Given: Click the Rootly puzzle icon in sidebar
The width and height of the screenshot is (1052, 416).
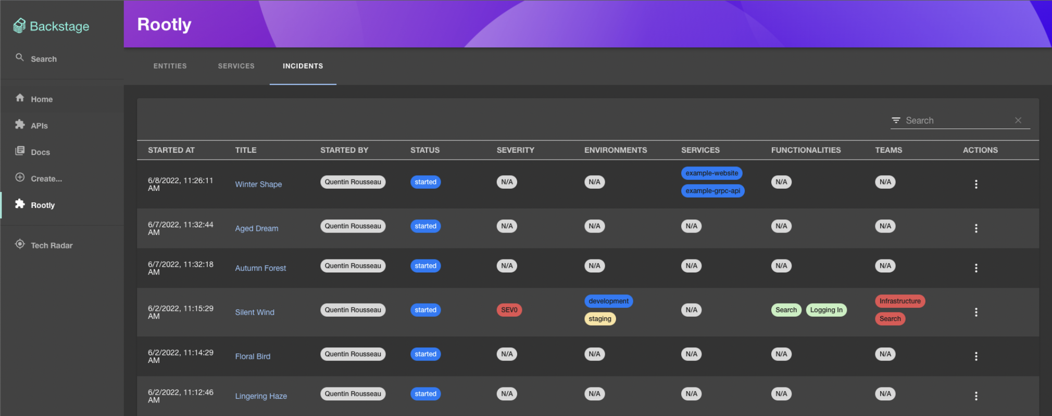Looking at the screenshot, I should pyautogui.click(x=20, y=204).
